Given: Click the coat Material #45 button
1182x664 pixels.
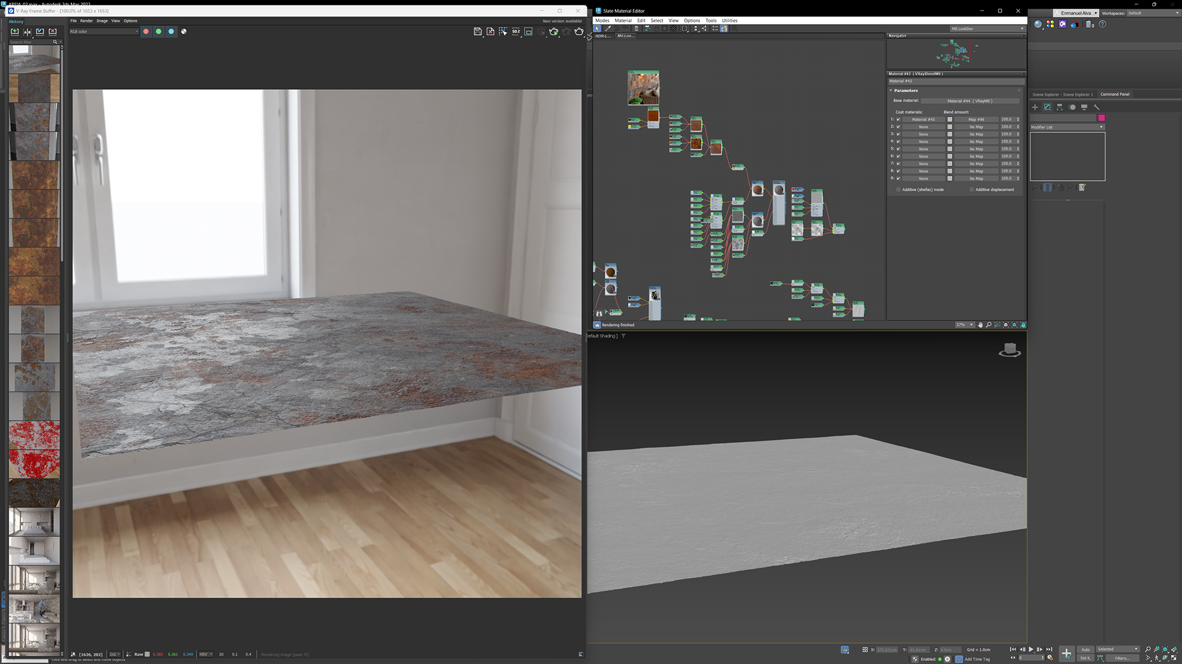Looking at the screenshot, I should click(x=923, y=119).
